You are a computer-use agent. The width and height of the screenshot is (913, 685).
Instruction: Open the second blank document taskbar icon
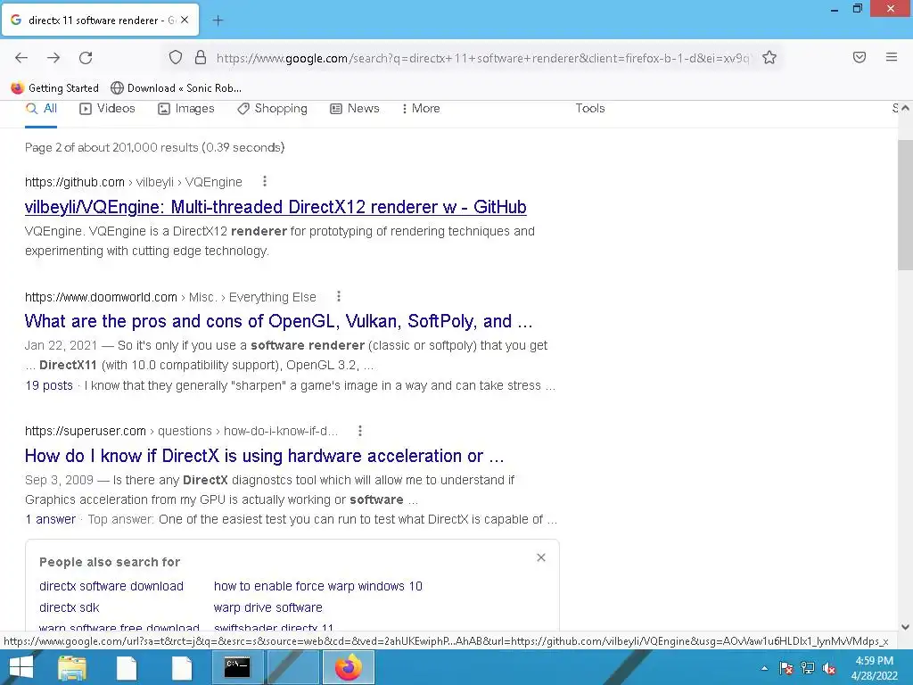pyautogui.click(x=182, y=667)
